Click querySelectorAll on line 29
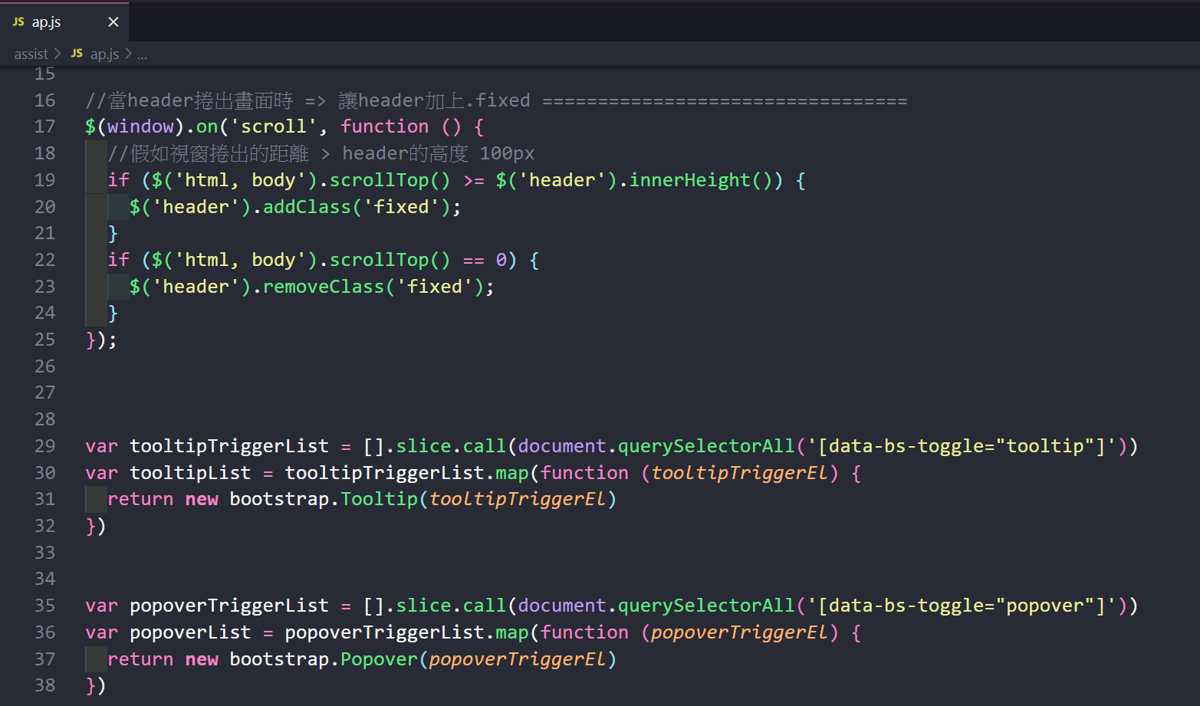Viewport: 1200px width, 706px height. tap(705, 446)
